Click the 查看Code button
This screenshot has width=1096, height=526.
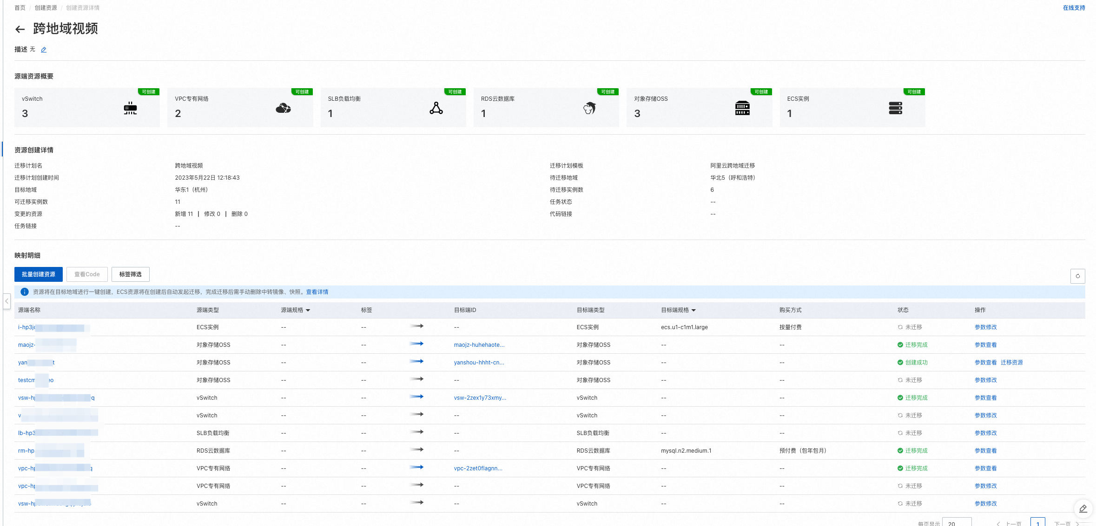[87, 274]
